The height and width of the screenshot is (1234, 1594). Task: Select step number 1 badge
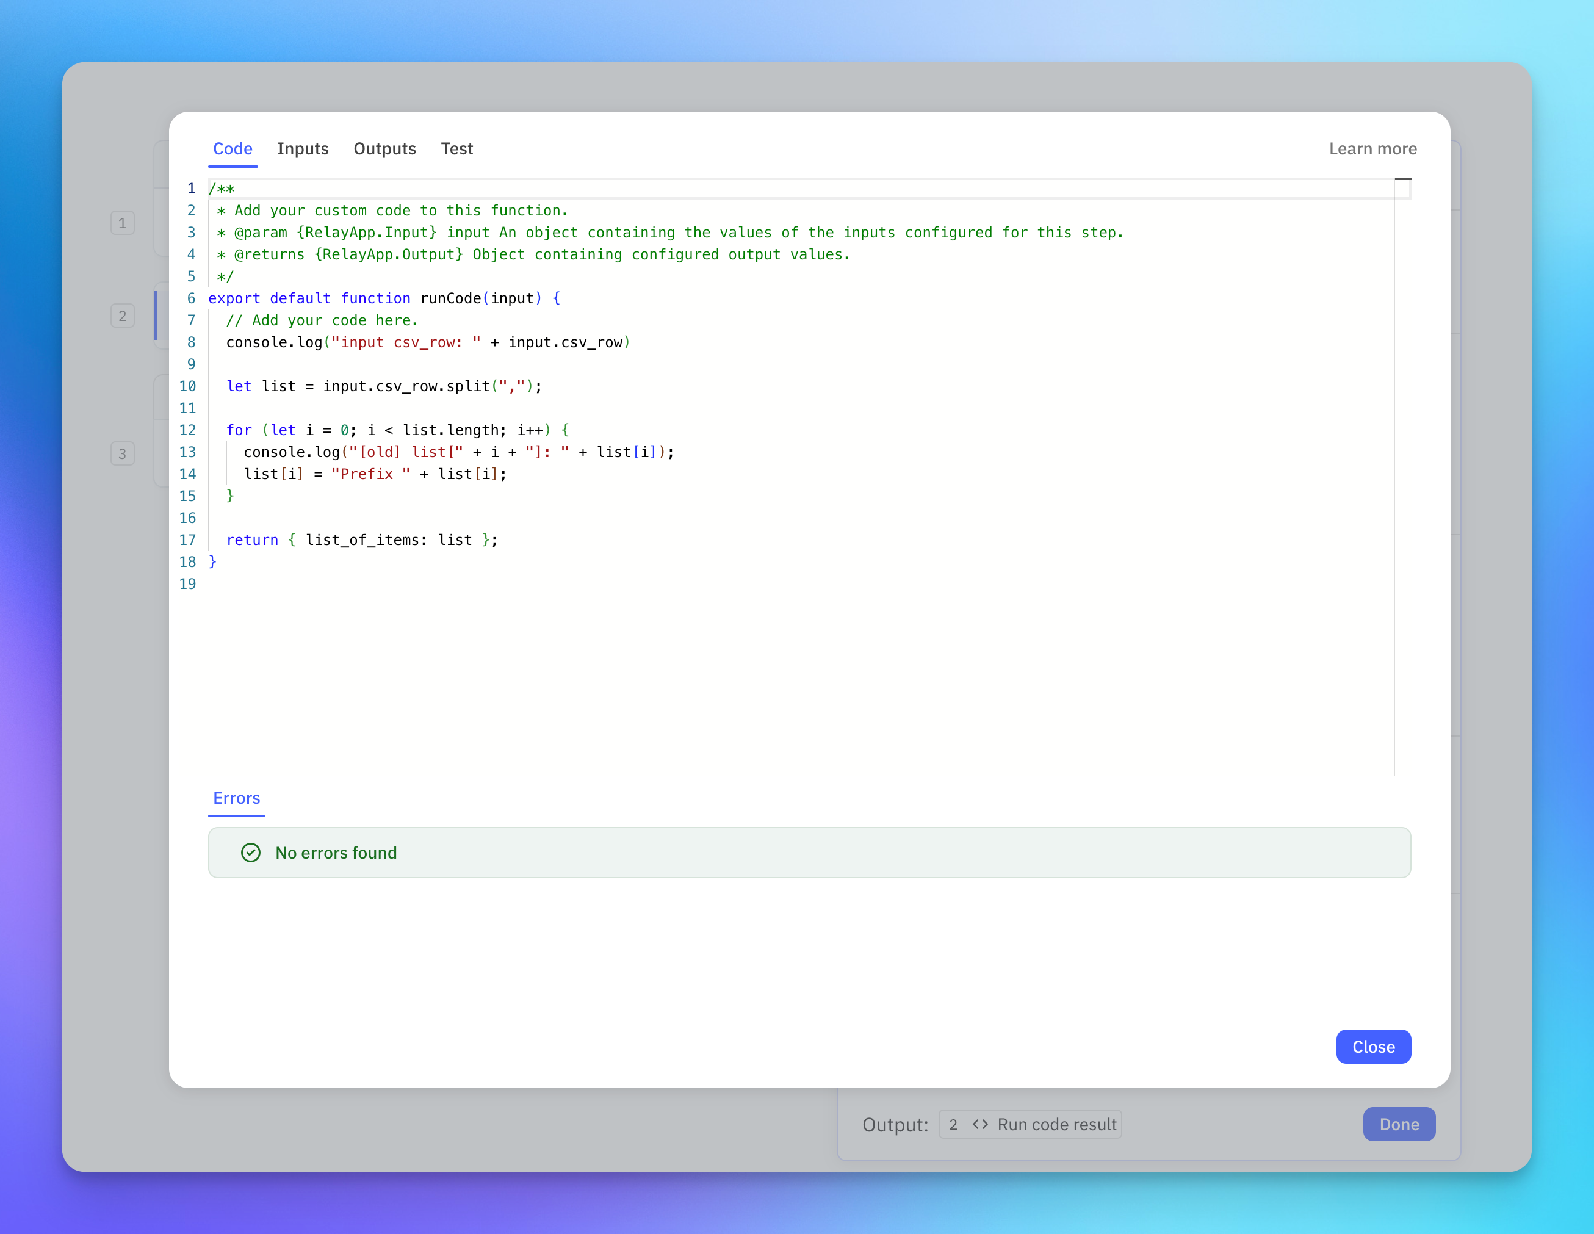[123, 223]
